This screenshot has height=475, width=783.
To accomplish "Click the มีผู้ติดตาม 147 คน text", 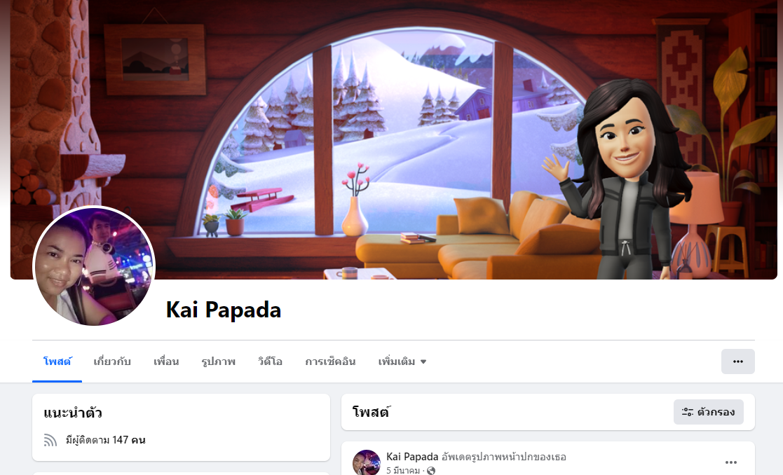I will point(105,440).
